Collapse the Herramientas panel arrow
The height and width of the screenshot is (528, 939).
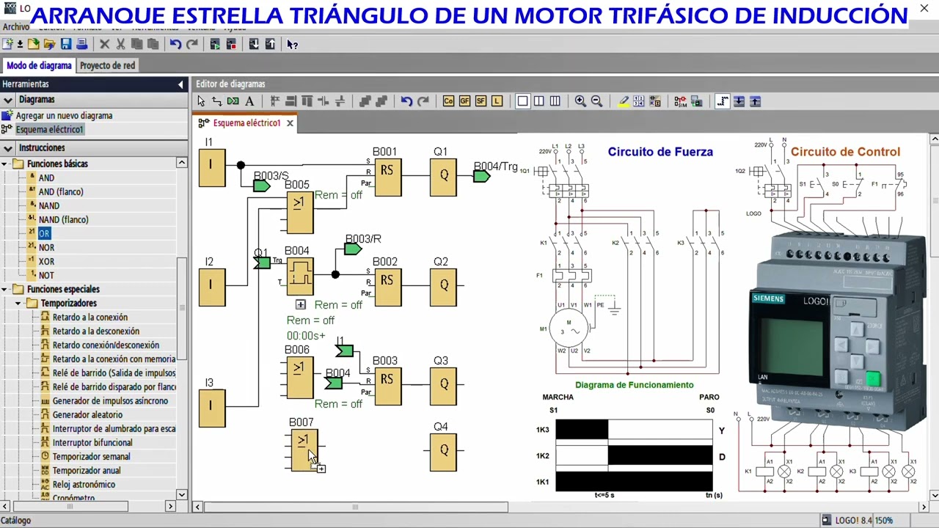click(180, 85)
